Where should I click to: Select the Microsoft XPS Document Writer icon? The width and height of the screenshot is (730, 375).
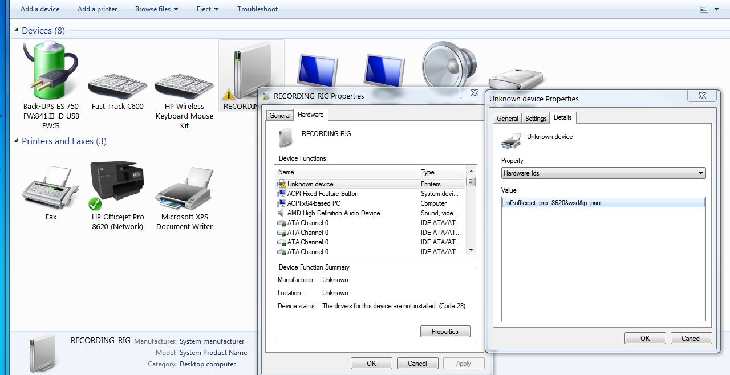184,188
